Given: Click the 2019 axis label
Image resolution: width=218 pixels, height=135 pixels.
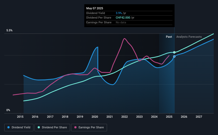Looking at the screenshot, I should coord(80,117).
